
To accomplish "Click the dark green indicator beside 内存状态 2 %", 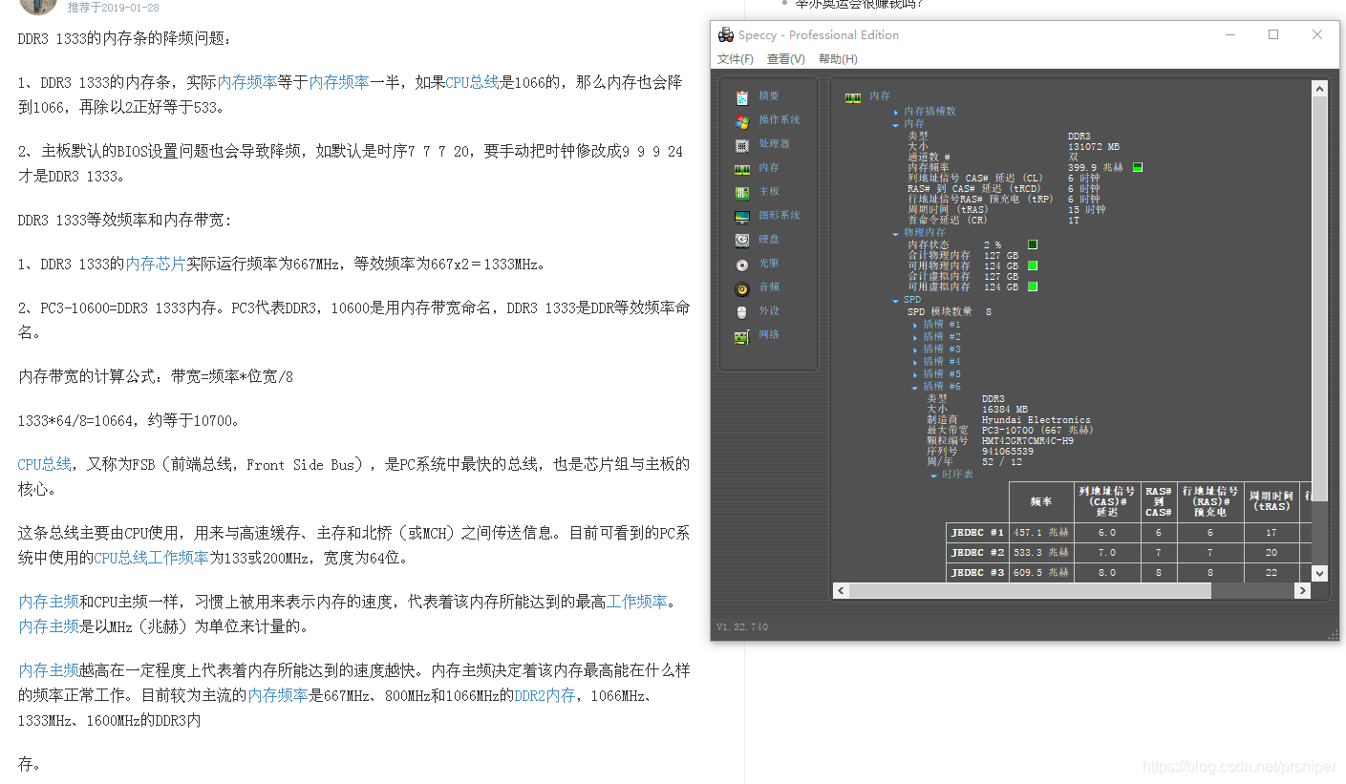I will pyautogui.click(x=1033, y=244).
